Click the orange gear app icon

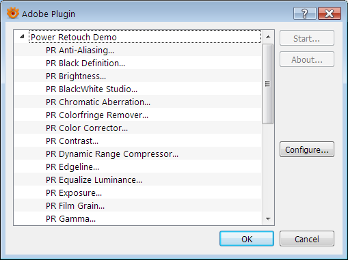click(x=13, y=13)
